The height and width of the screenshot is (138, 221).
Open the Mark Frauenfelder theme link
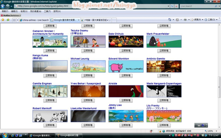(x=158, y=34)
